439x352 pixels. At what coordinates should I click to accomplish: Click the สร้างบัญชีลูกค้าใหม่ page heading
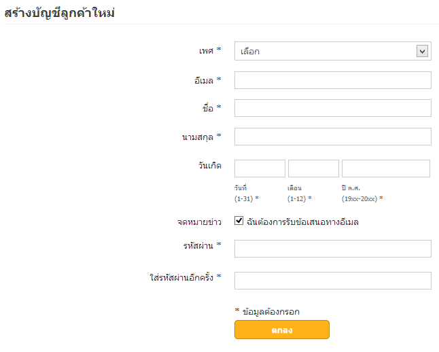pos(59,13)
